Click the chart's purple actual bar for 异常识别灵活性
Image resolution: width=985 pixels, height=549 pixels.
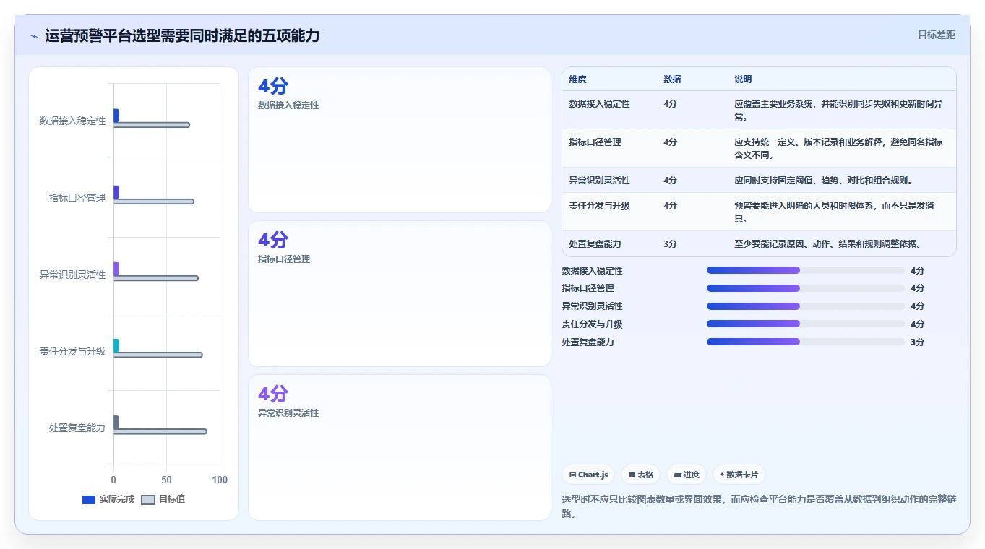pyautogui.click(x=116, y=269)
